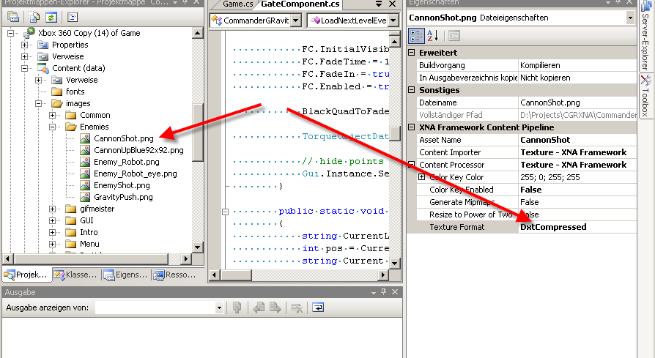Expand the Menu folder

(x=52, y=244)
